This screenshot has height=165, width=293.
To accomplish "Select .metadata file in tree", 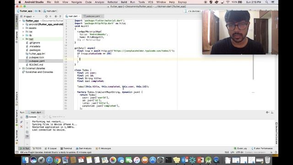I will pos(35,46).
